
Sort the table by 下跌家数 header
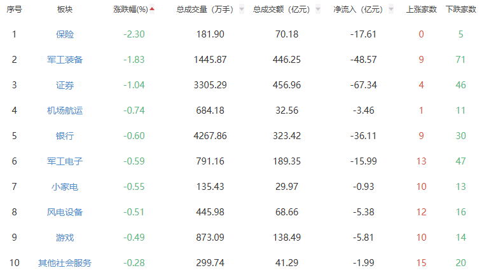click(461, 10)
